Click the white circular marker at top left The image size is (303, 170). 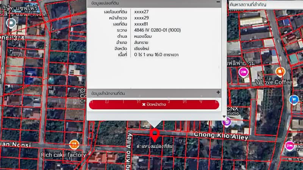(11, 24)
